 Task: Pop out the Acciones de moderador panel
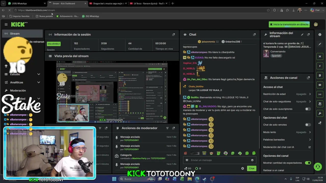(173, 128)
